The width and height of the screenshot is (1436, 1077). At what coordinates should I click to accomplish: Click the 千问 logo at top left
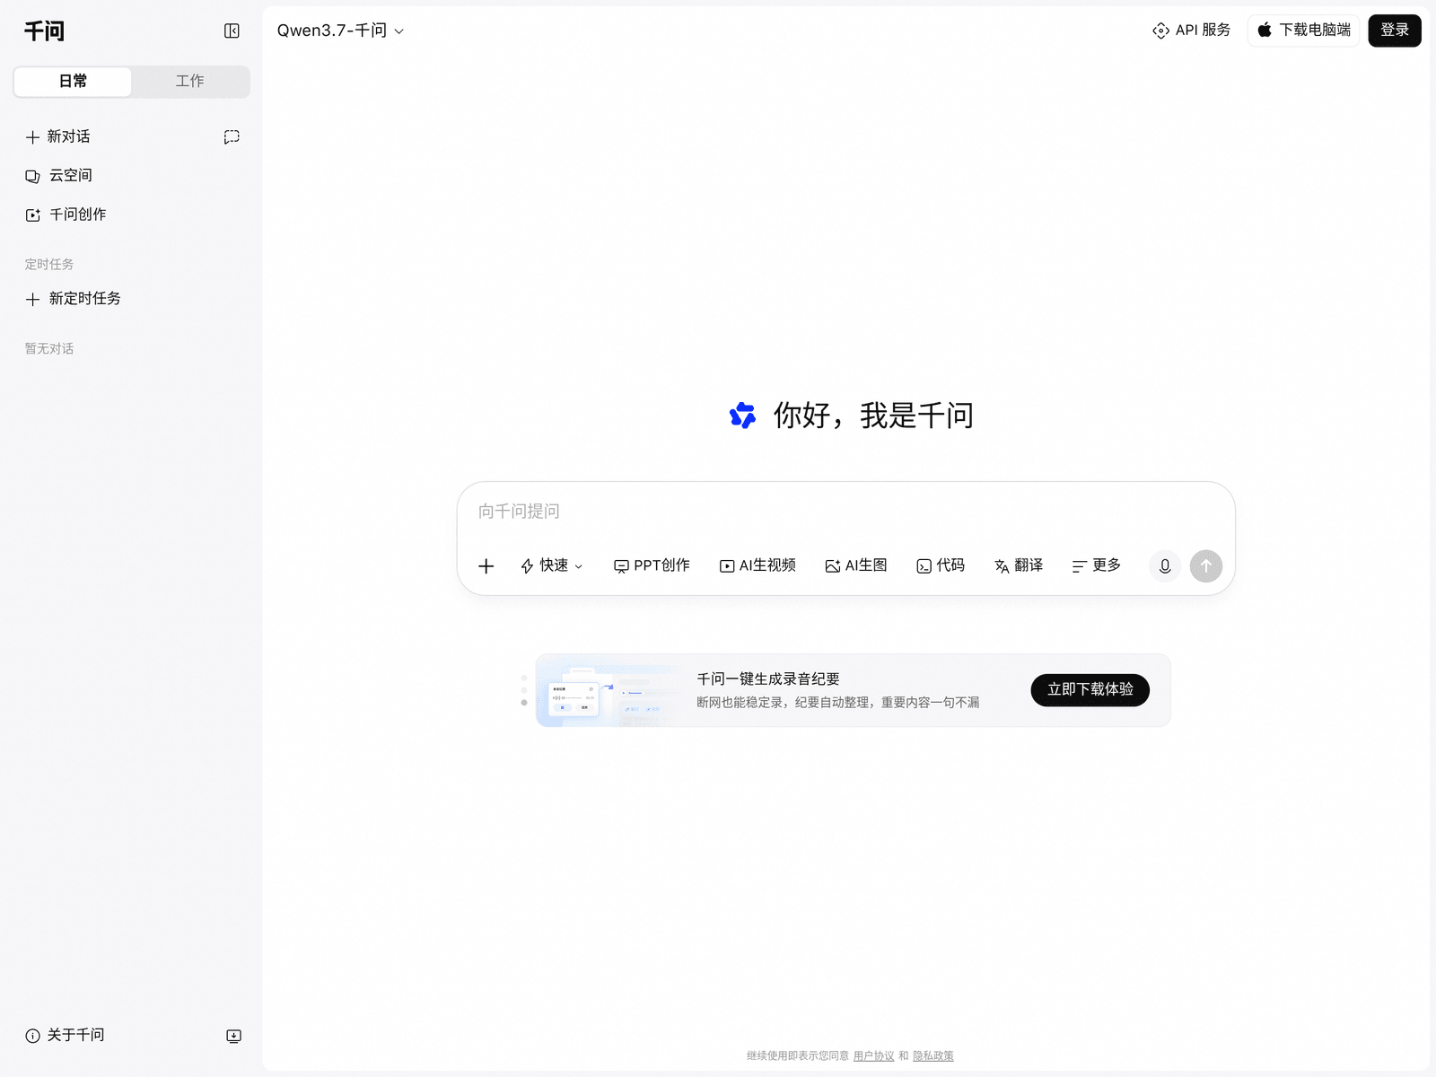point(44,31)
